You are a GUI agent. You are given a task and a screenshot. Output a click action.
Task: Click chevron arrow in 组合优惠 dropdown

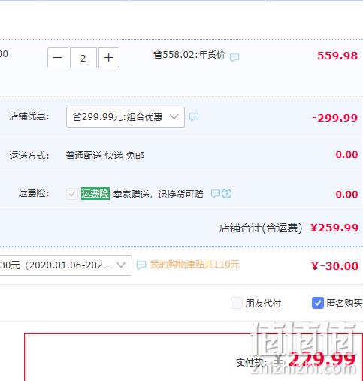(x=174, y=116)
